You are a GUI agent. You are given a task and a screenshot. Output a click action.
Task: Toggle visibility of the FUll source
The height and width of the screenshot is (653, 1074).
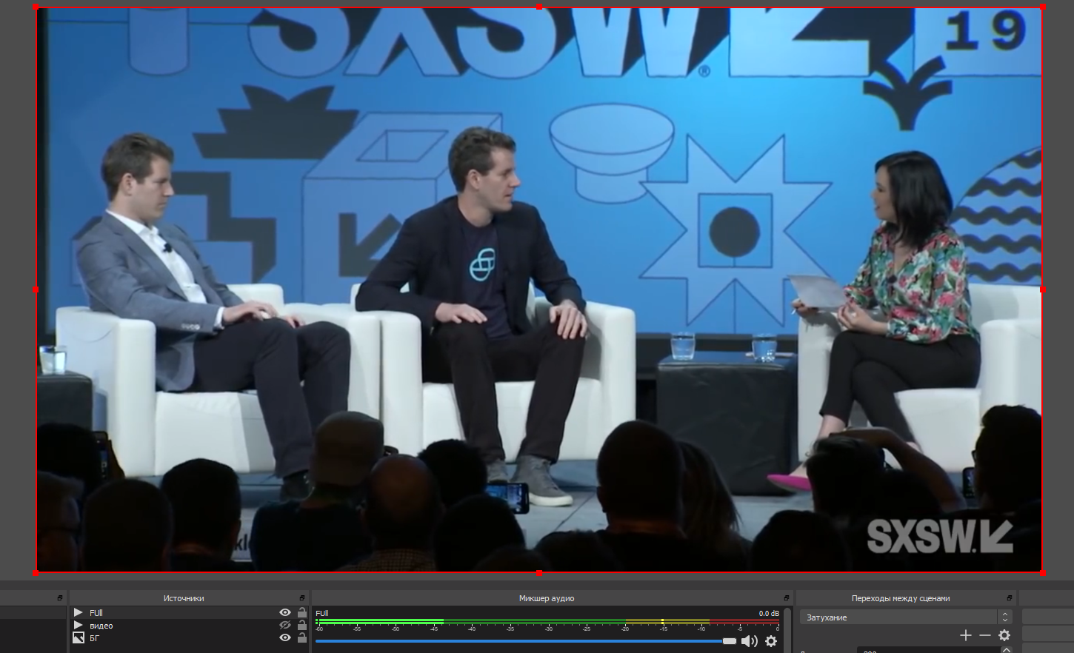[285, 612]
